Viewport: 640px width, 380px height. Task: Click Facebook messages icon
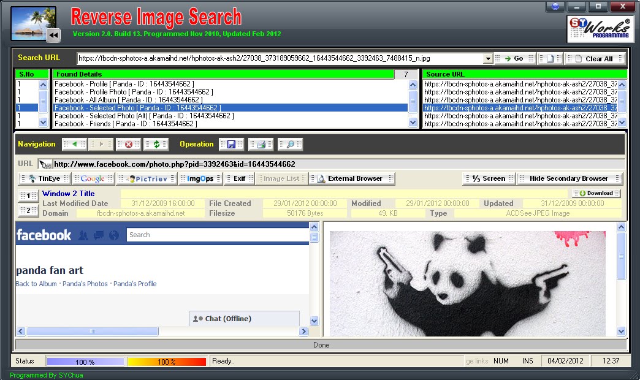pyautogui.click(x=98, y=235)
